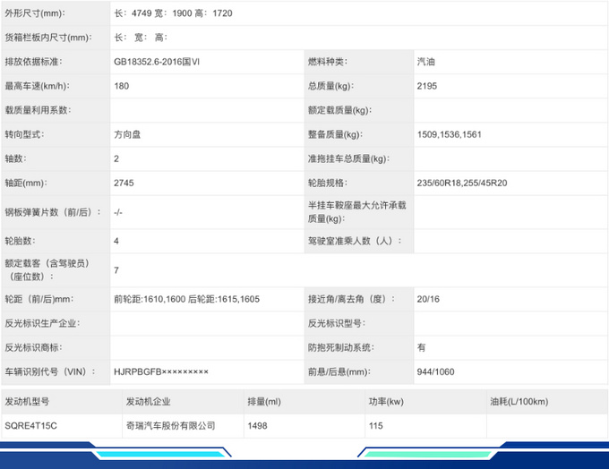Click the 轮胎数 label
Image resolution: width=609 pixels, height=469 pixels.
click(x=20, y=241)
